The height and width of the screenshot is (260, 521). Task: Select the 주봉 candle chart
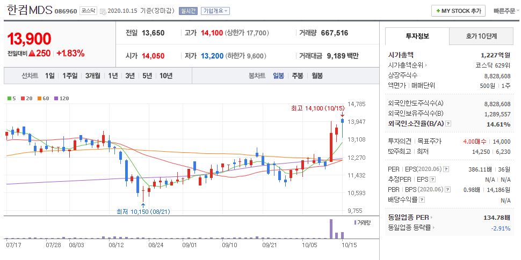pos(298,76)
